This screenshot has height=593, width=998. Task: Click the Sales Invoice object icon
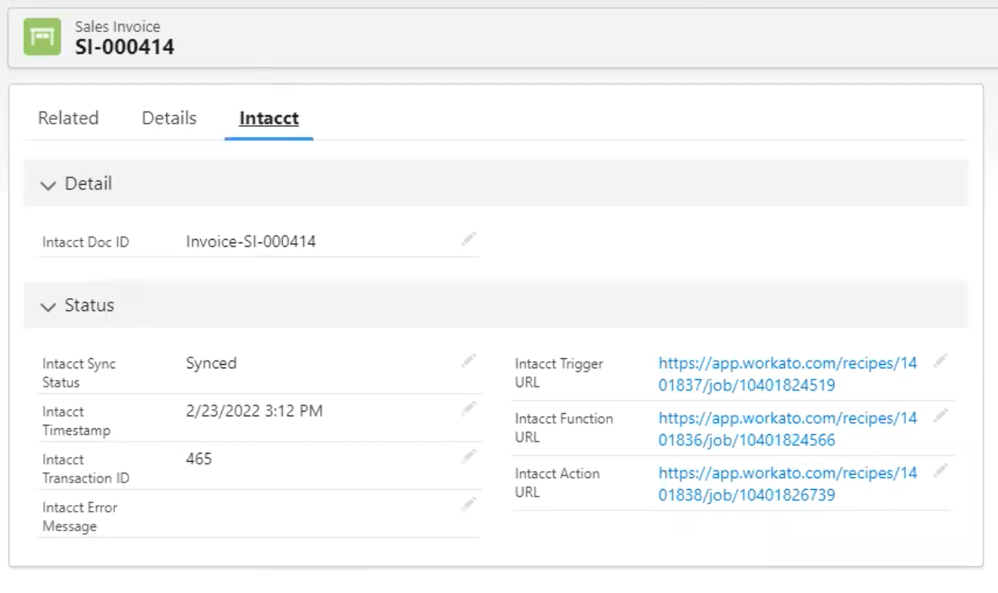point(41,36)
